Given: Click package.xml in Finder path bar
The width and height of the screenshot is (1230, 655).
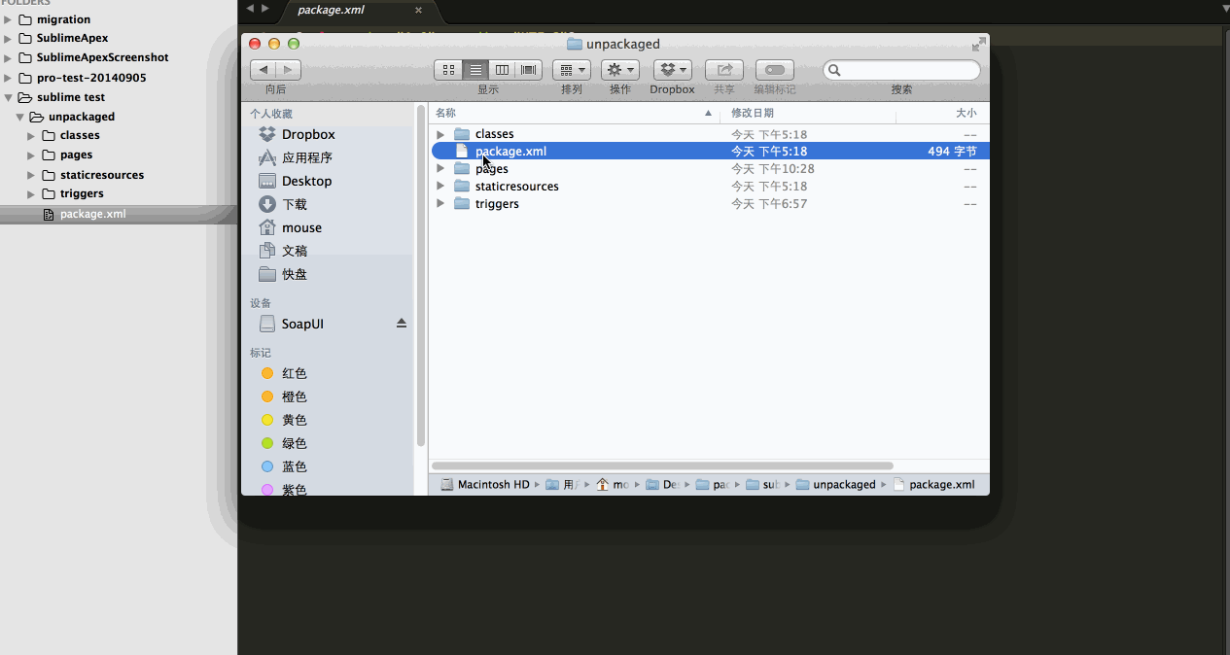Looking at the screenshot, I should [933, 485].
